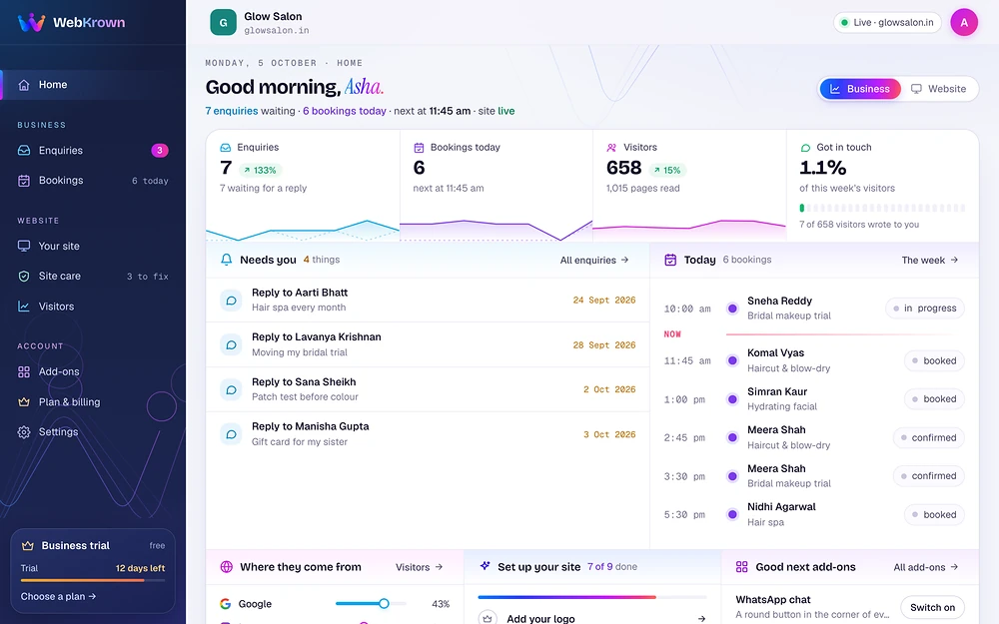Click the sparkle icon by Set up your site
The height and width of the screenshot is (624, 999).
(x=485, y=566)
